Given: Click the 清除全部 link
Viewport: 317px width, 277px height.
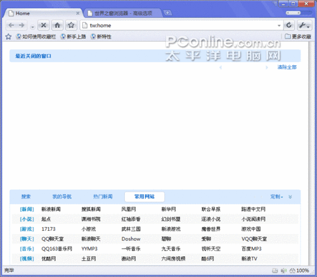Looking at the screenshot, I should [x=287, y=67].
